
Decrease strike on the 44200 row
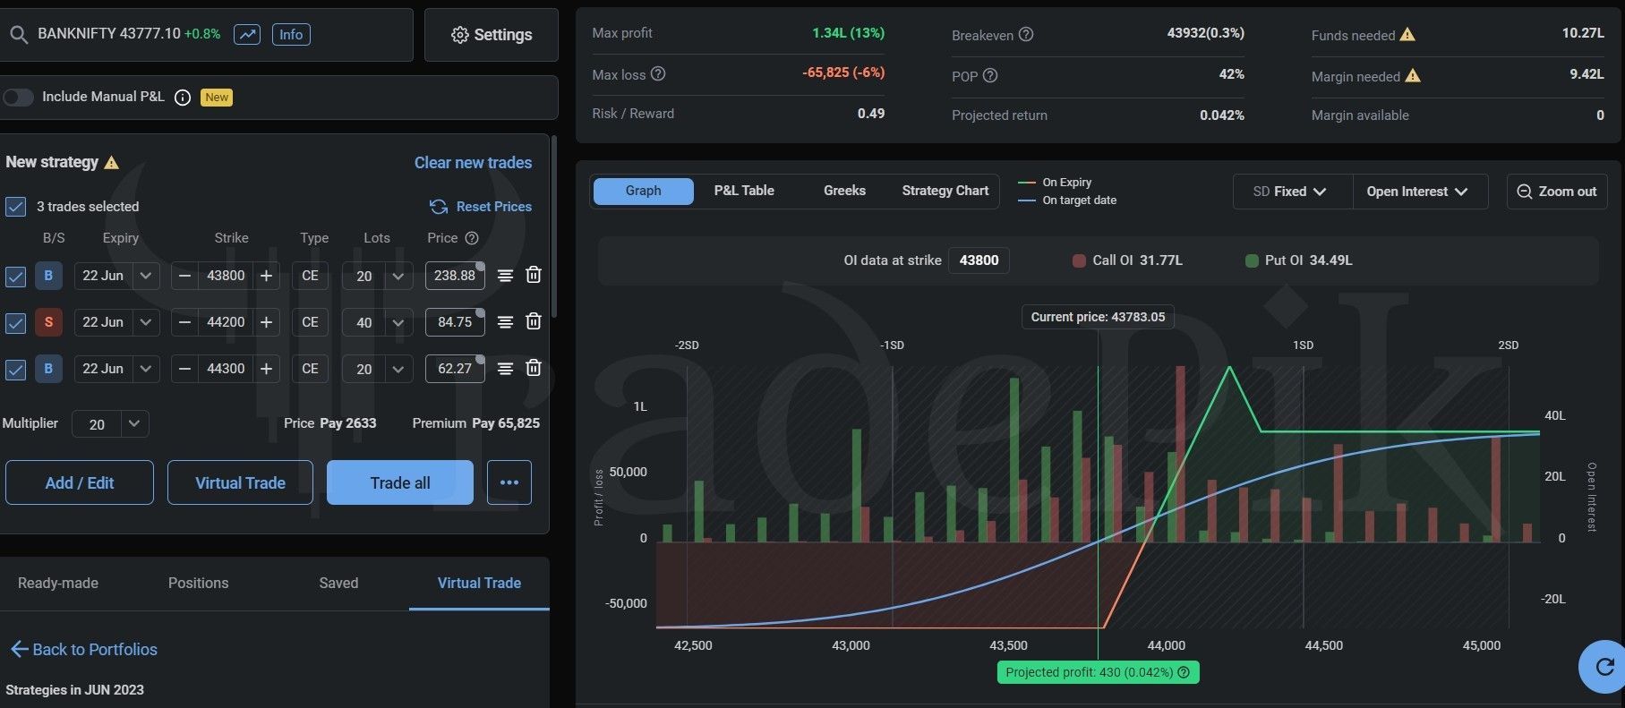click(x=184, y=322)
